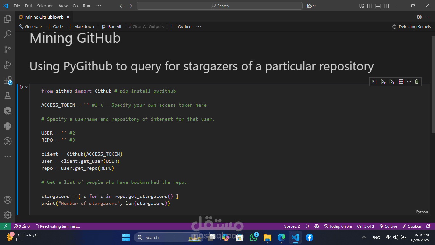Toggle the primary side bar

click(x=370, y=6)
